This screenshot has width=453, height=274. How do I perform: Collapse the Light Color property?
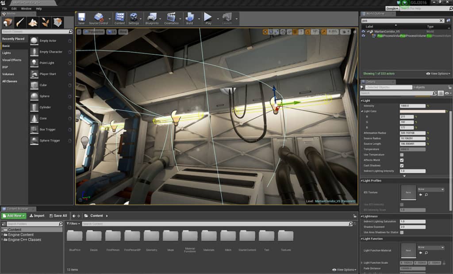[362, 111]
